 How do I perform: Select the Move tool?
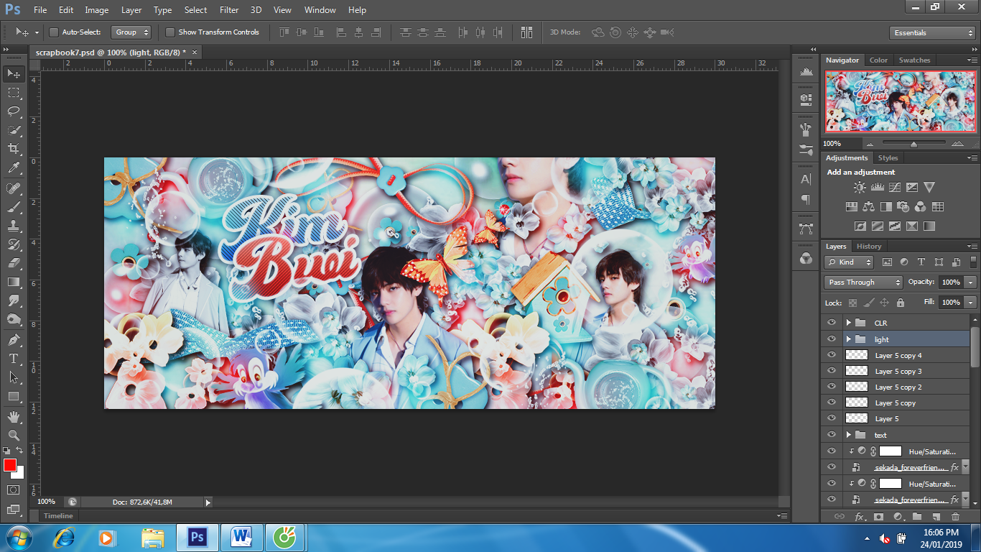(14, 73)
